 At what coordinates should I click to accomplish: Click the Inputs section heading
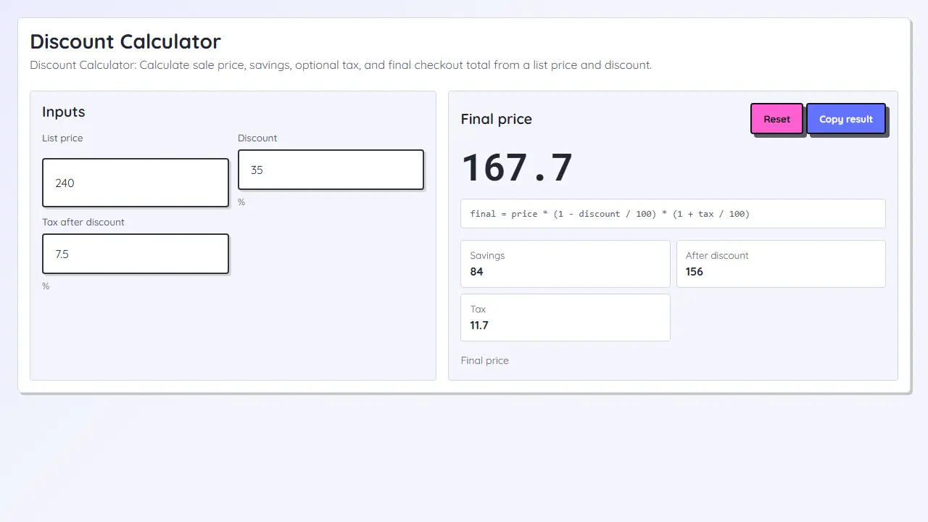64,112
